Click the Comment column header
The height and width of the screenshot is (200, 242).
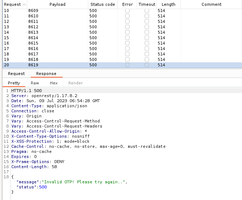click(x=211, y=4)
